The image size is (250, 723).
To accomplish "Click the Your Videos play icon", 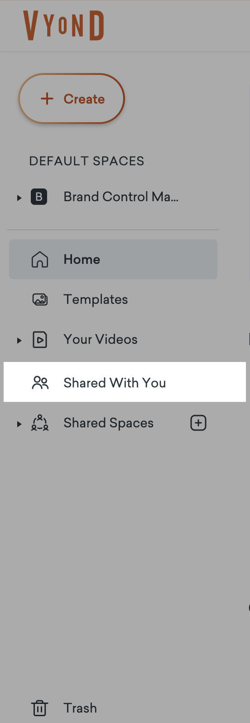I will 40,340.
